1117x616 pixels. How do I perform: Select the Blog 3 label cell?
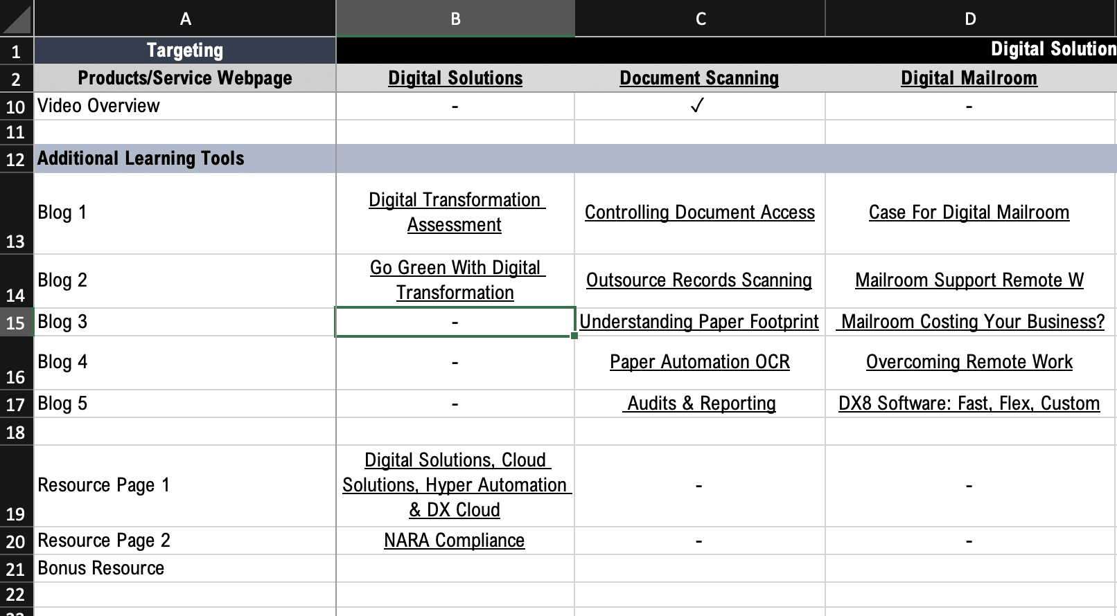(x=185, y=323)
